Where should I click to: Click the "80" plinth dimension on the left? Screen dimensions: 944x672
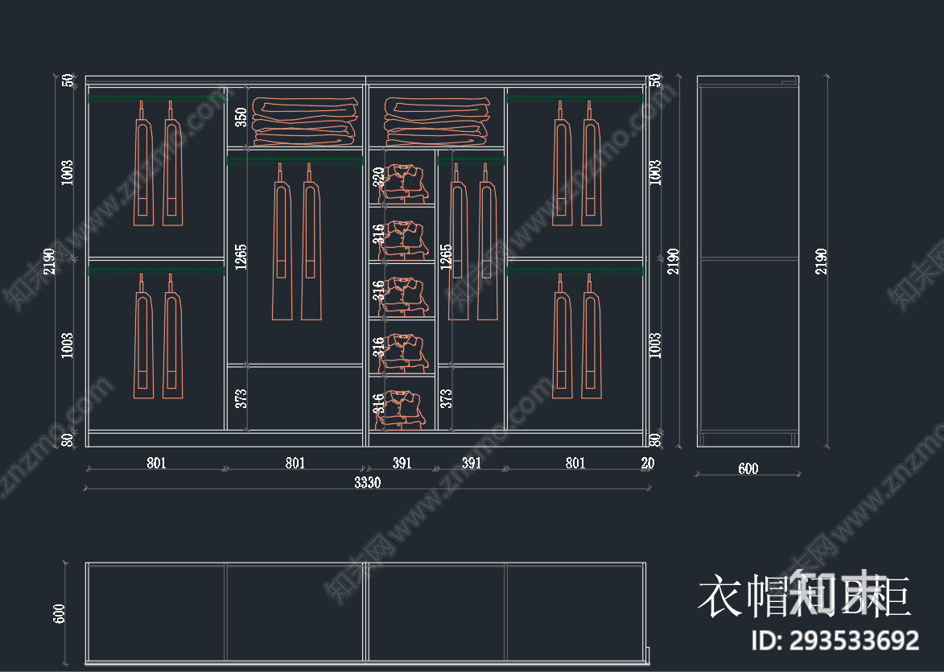[68, 439]
